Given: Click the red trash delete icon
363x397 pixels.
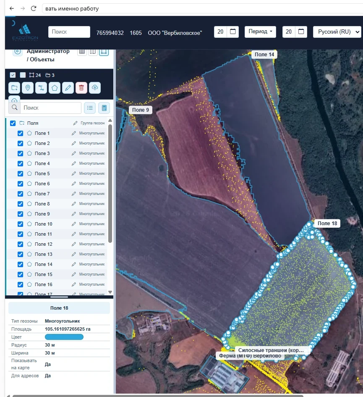Looking at the screenshot, I should point(81,88).
